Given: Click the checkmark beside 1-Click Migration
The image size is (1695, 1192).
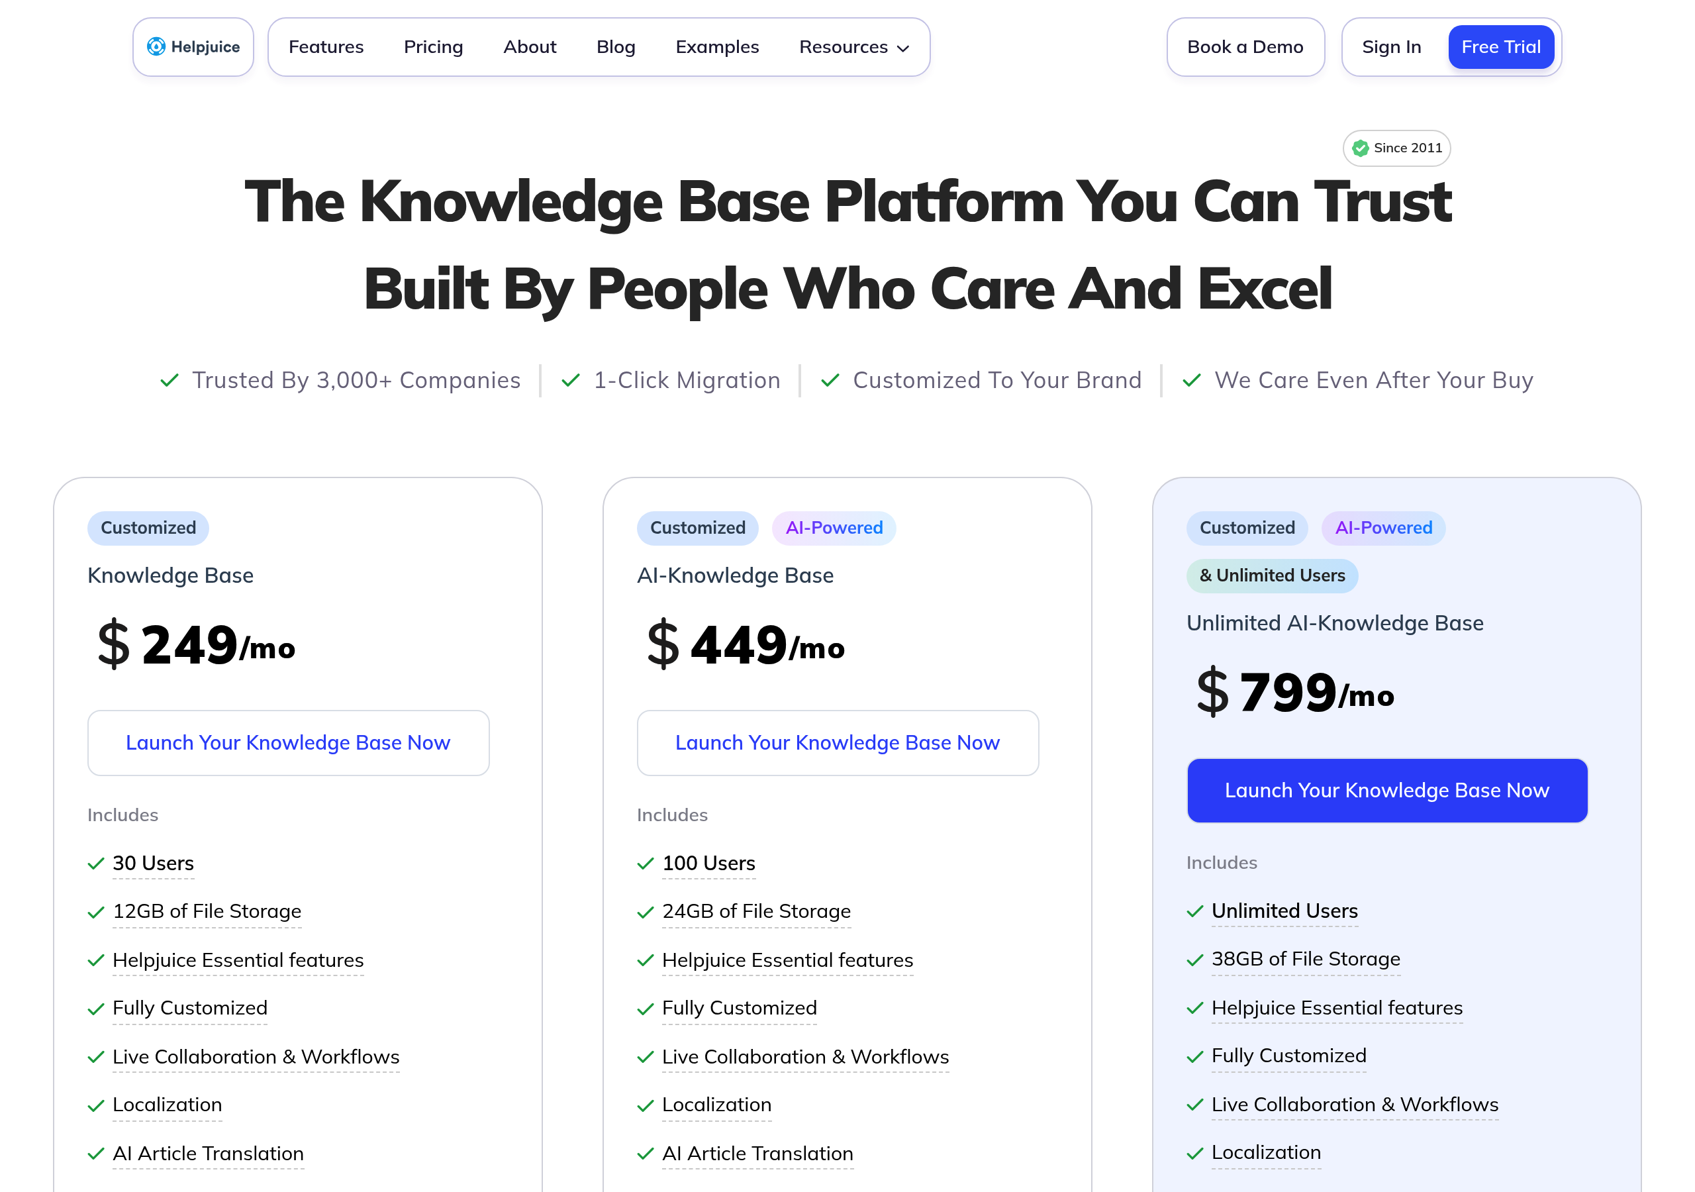Looking at the screenshot, I should pos(570,379).
